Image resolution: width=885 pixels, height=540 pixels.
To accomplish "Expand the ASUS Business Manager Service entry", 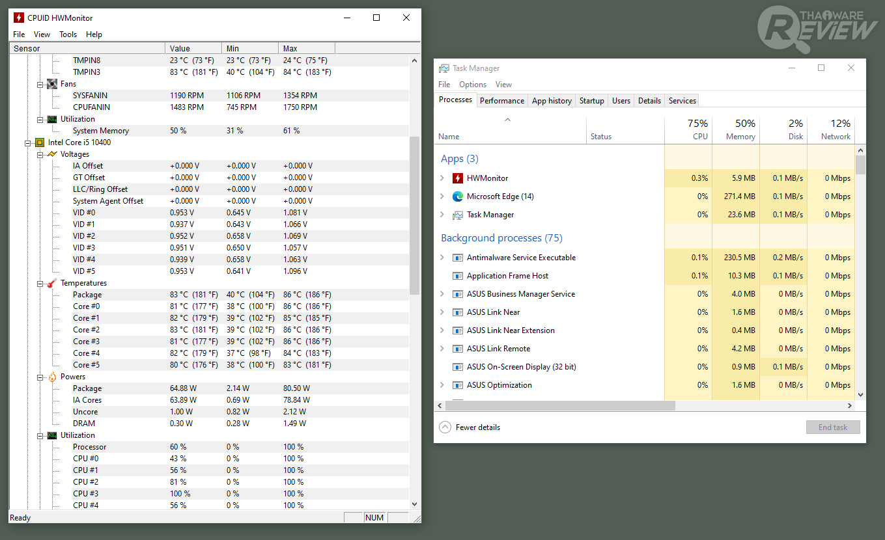I will click(x=442, y=294).
